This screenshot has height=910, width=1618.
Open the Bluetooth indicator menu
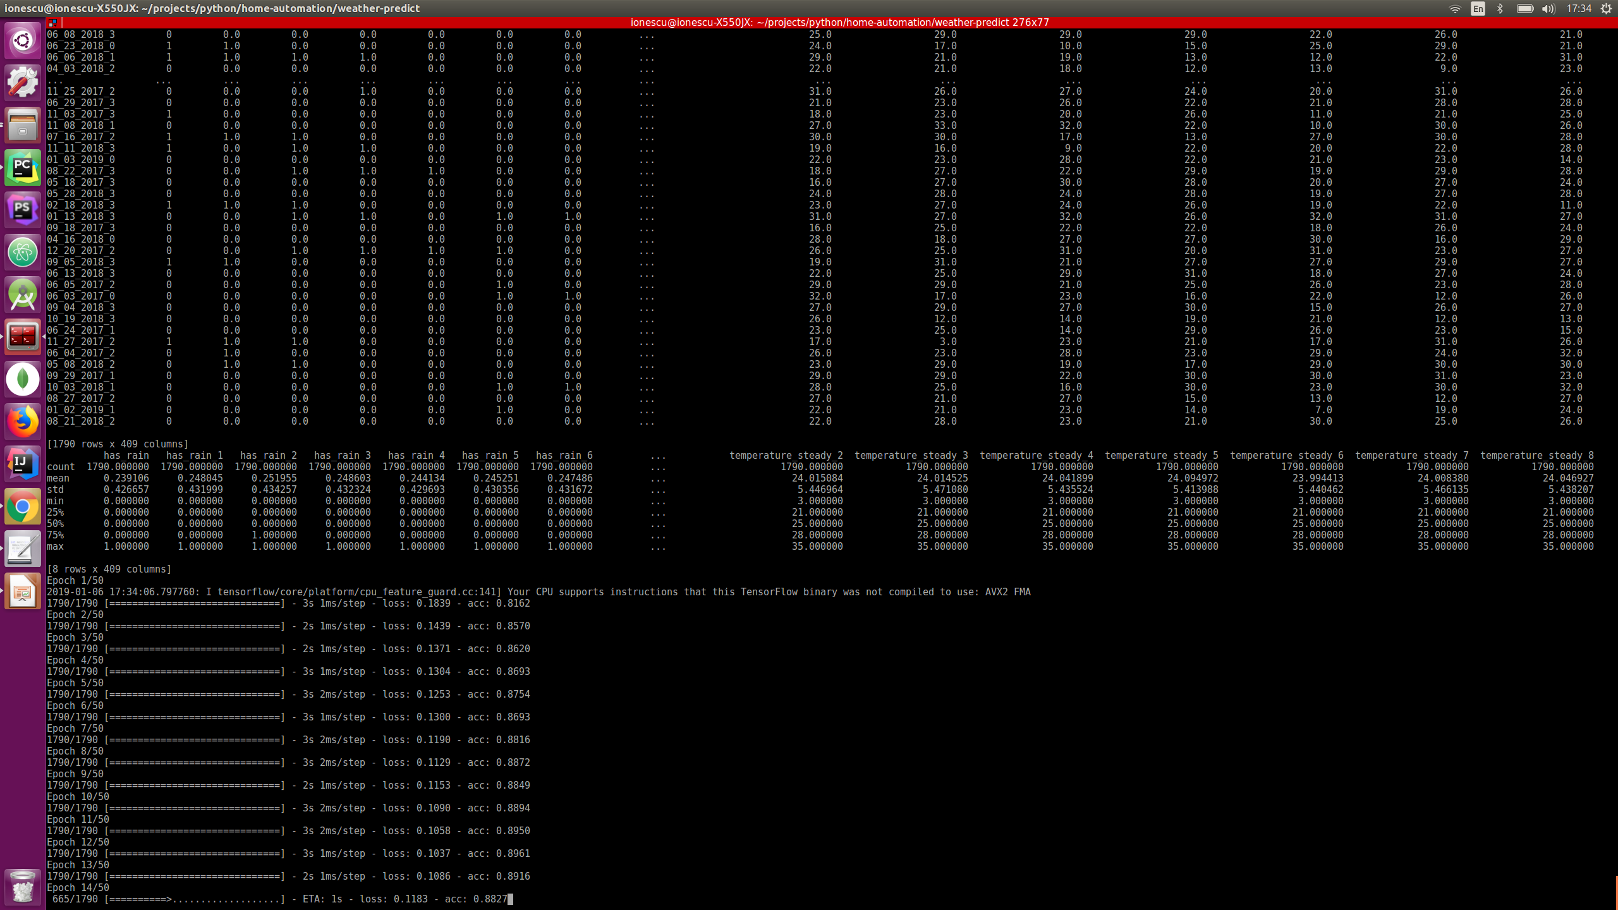[1500, 9]
